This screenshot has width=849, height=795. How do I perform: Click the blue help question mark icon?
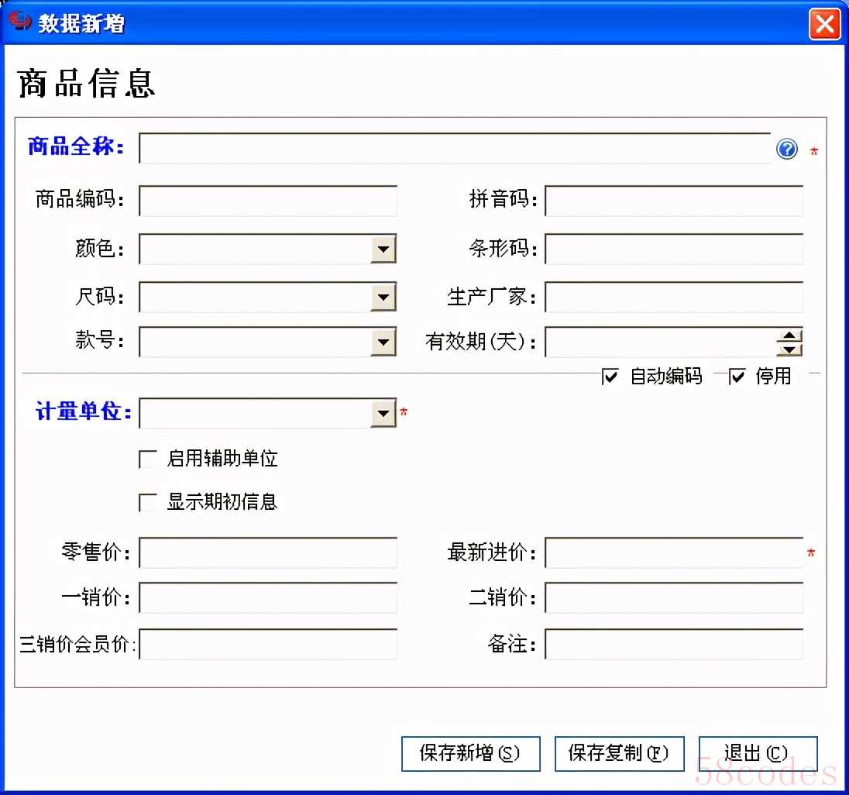click(786, 149)
